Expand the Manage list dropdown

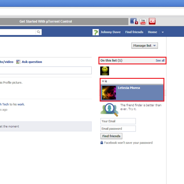point(144,45)
